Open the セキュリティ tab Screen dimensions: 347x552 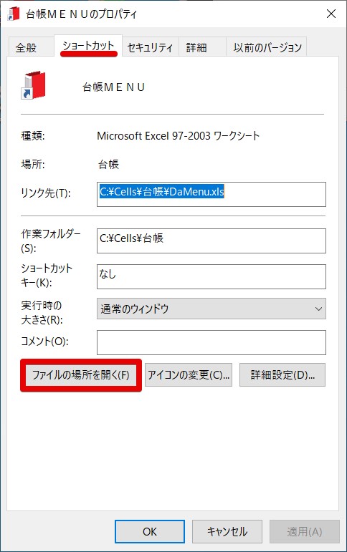tap(150, 47)
